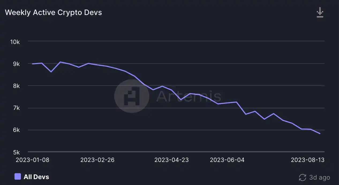Click the Artemis watermark text
Screen dimensions: 339x185
coord(189,96)
